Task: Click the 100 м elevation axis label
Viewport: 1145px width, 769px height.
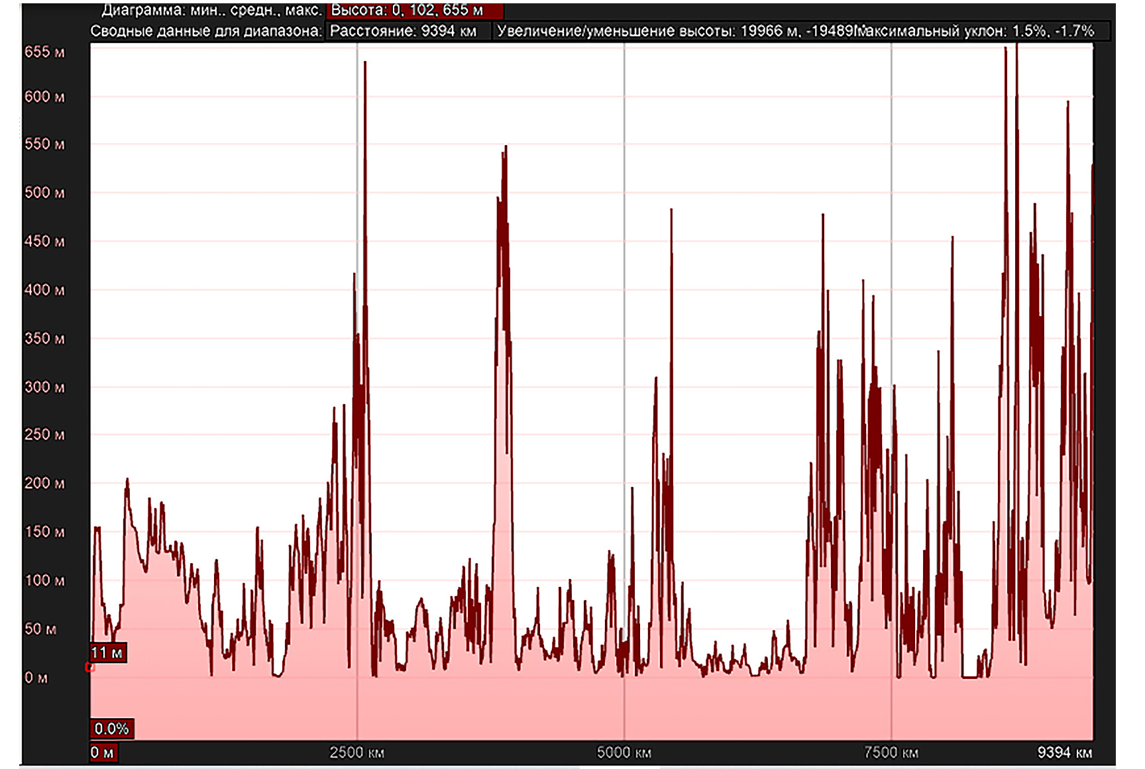Action: click(x=44, y=581)
